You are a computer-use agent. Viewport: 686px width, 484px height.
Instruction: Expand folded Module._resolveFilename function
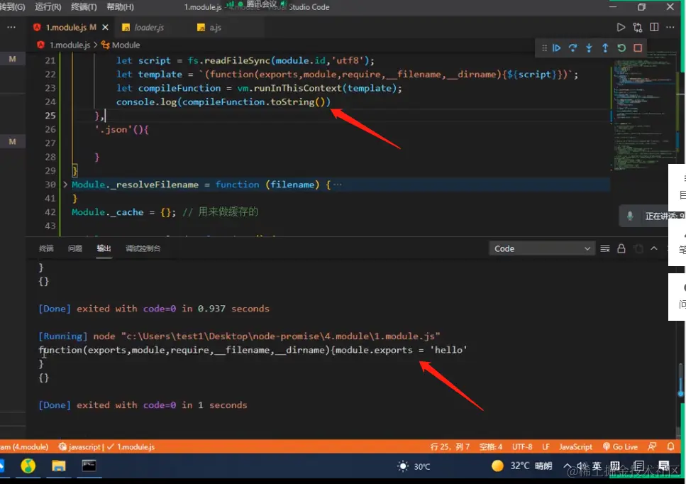65,185
